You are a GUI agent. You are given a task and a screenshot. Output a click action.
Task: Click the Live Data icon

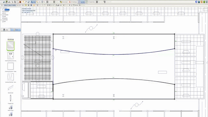pyautogui.click(x=81, y=2)
